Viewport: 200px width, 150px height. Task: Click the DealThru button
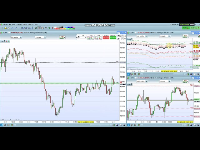tap(195, 28)
